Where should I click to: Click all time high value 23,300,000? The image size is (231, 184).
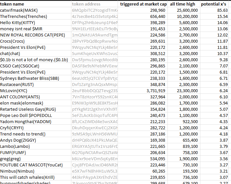[x=184, y=91]
